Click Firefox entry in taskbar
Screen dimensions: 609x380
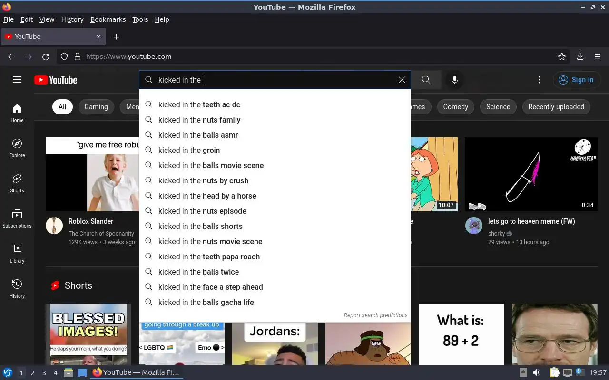click(x=136, y=372)
